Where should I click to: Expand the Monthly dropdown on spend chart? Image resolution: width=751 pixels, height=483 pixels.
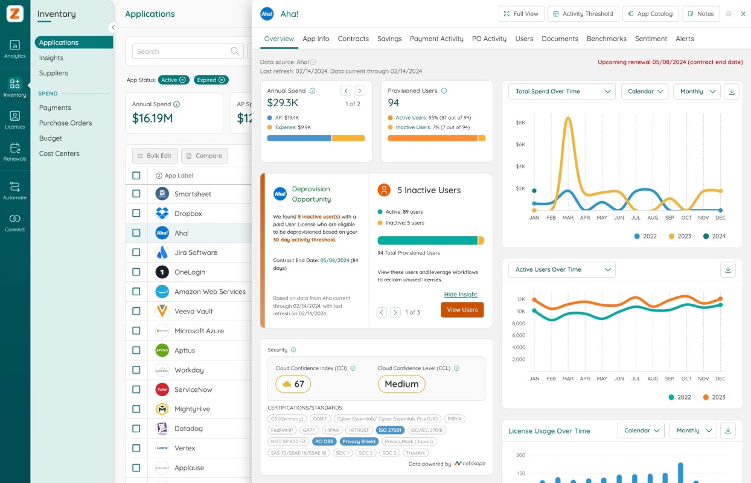pyautogui.click(x=697, y=91)
